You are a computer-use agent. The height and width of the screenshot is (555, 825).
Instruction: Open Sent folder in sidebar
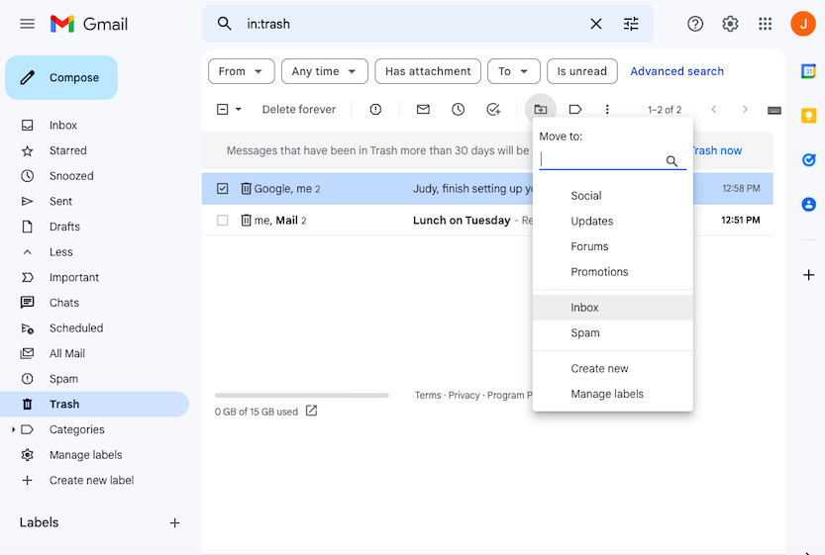(60, 201)
